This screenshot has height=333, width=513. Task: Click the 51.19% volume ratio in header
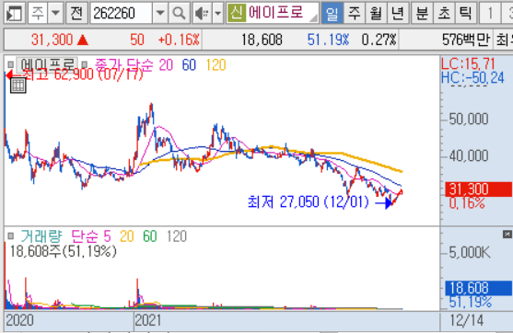[328, 40]
